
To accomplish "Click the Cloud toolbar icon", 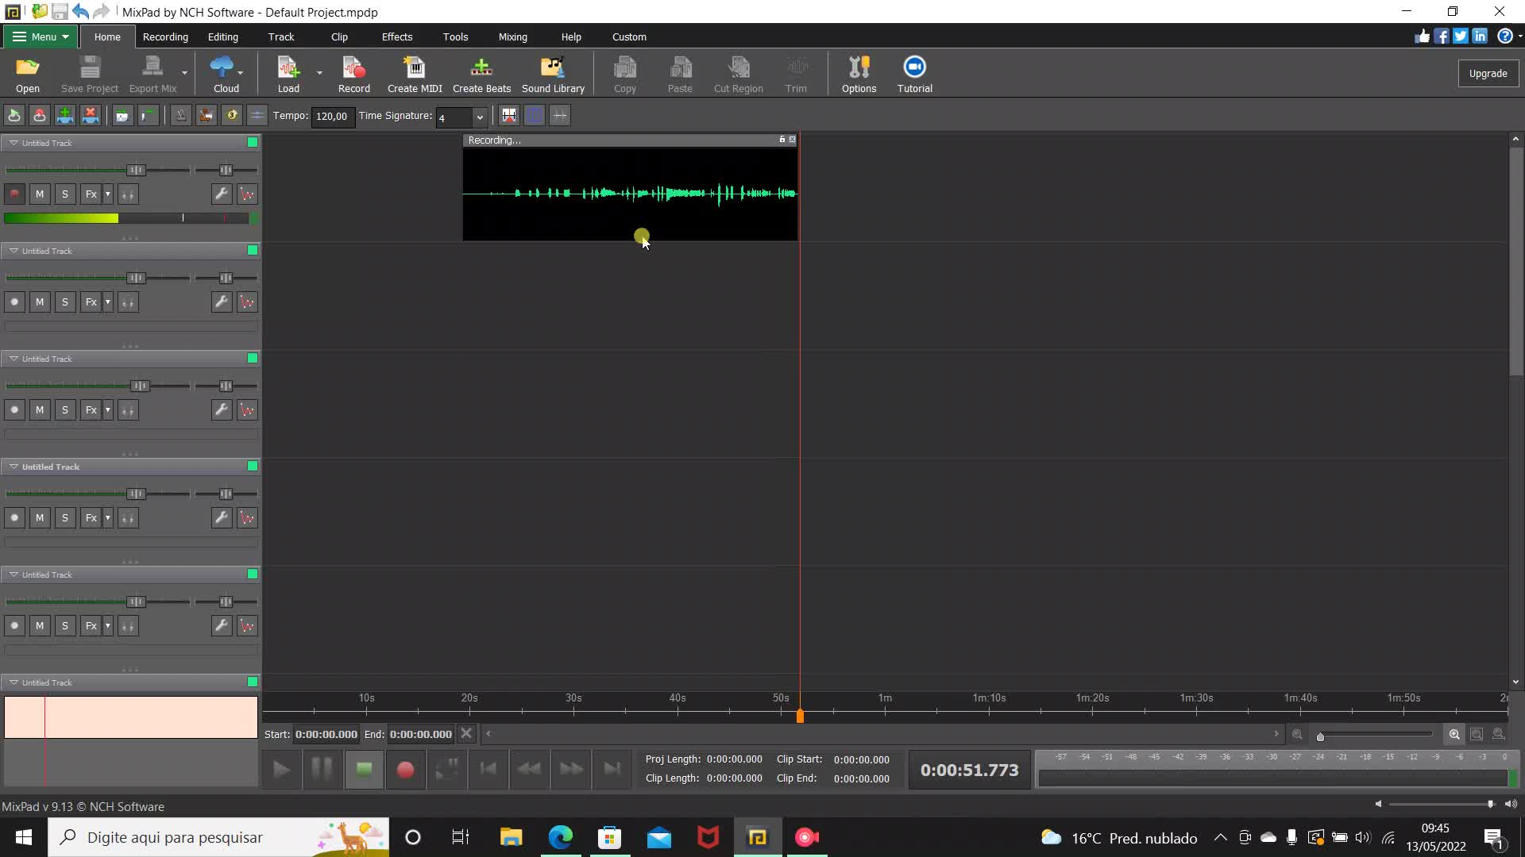I will [x=226, y=75].
